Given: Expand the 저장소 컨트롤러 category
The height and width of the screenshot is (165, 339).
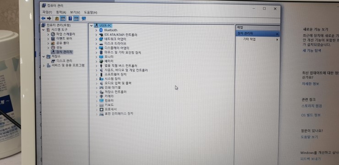Looking at the screenshot, I should (x=96, y=92).
